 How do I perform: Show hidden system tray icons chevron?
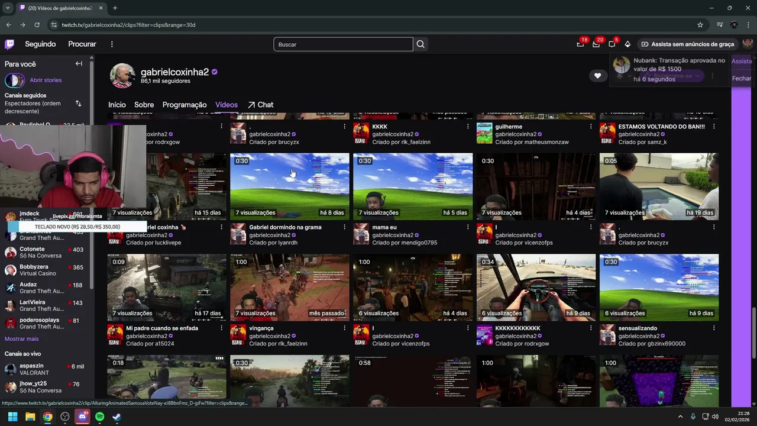click(x=681, y=417)
